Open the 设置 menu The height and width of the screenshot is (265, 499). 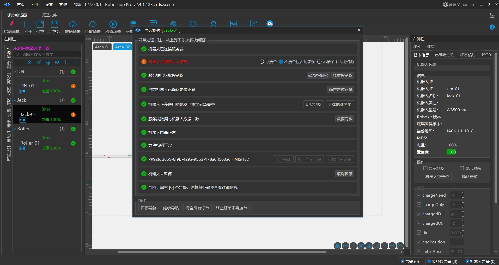(49, 5)
